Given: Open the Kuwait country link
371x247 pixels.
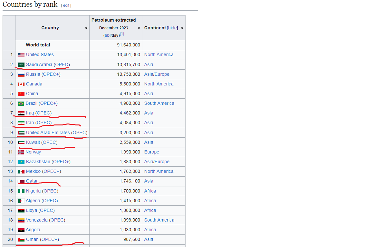Looking at the screenshot, I should tap(33, 143).
